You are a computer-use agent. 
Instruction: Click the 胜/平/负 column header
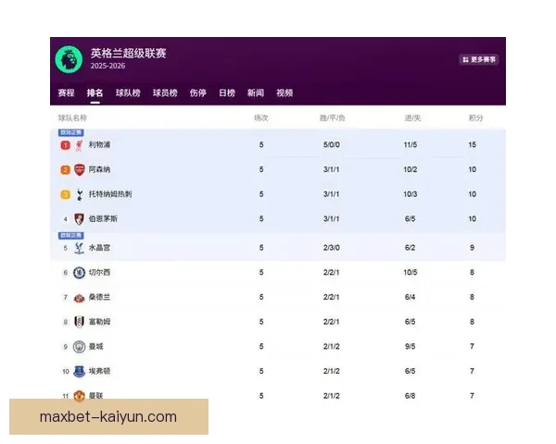pyautogui.click(x=333, y=117)
